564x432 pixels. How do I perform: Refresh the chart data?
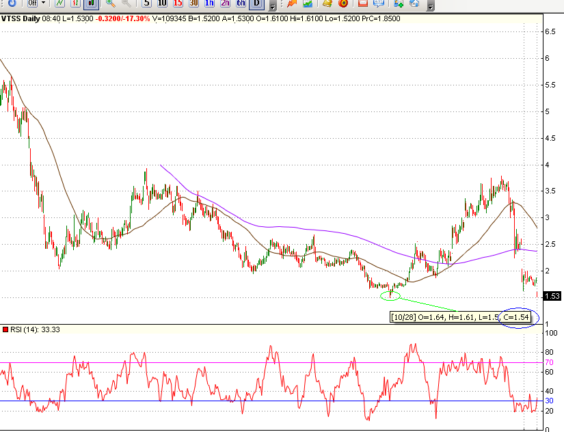tap(12, 4)
